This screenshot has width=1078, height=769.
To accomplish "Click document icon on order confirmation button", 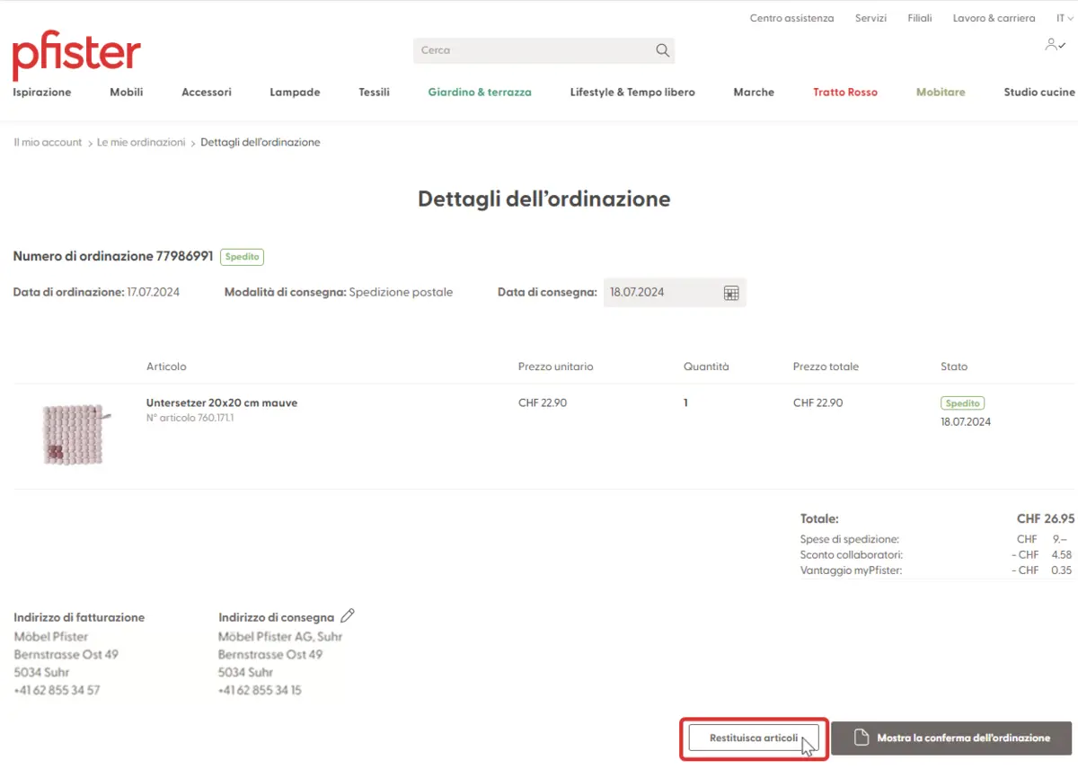I will click(x=861, y=738).
